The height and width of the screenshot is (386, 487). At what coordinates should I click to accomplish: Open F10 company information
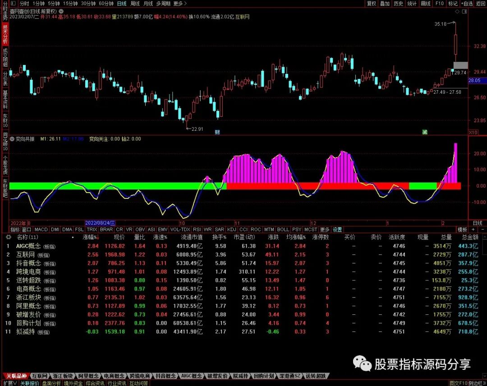(x=440, y=4)
